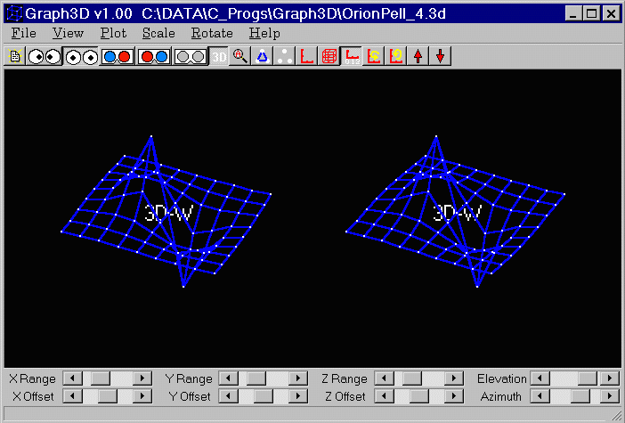Select the cross-eyed stereo view icon
Viewport: 625px width, 423px height.
tap(44, 56)
